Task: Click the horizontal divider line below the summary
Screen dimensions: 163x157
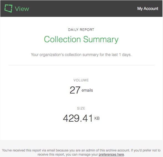Action: (81, 65)
